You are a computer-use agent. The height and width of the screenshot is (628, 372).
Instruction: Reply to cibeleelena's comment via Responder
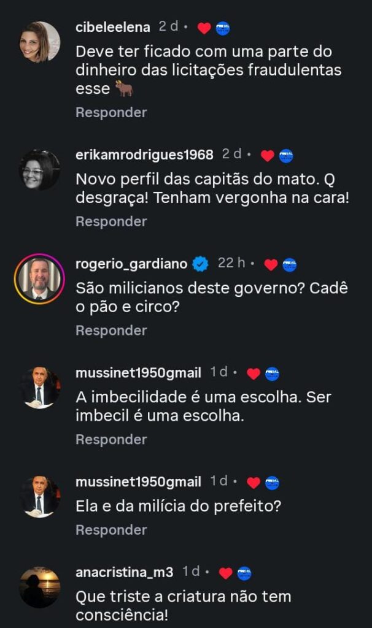coord(111,112)
